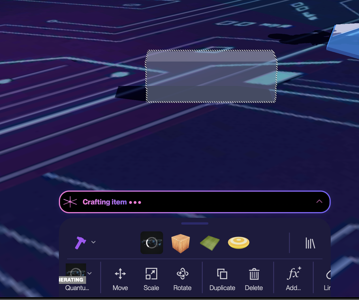Screen dimensions: 359x300
Task: Select the purple hammer build tool
Action: coord(80,243)
